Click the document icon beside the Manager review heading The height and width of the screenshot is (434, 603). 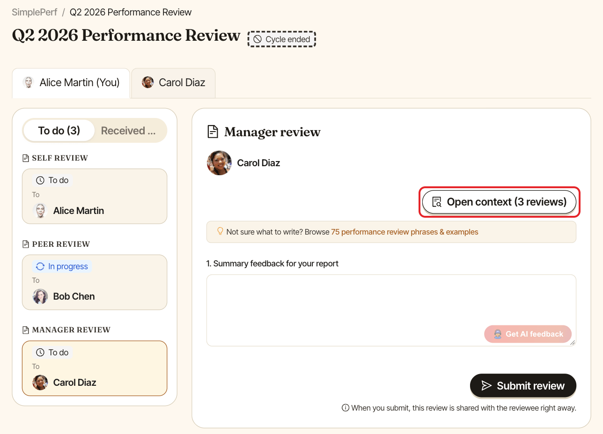pyautogui.click(x=213, y=132)
